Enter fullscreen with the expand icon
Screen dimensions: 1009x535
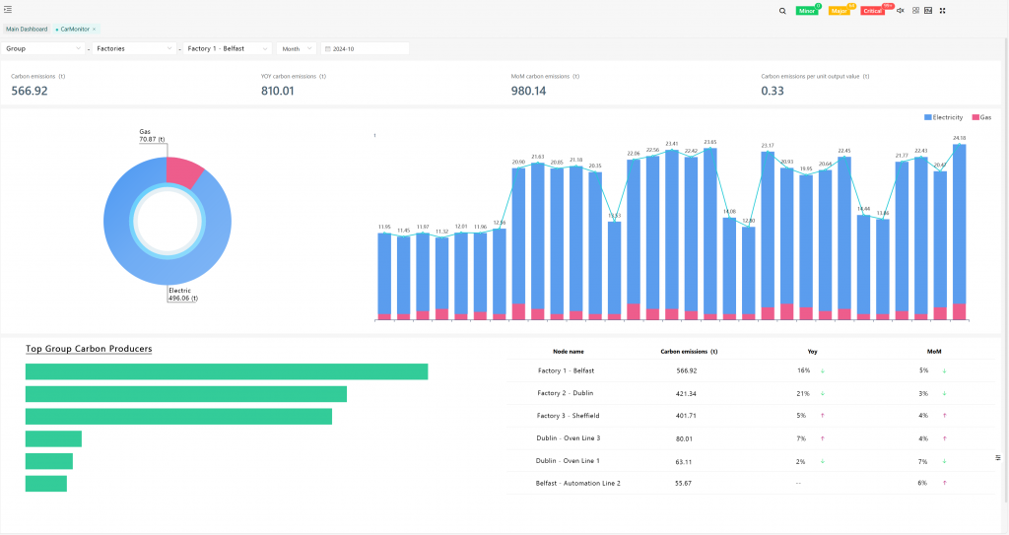coord(942,11)
